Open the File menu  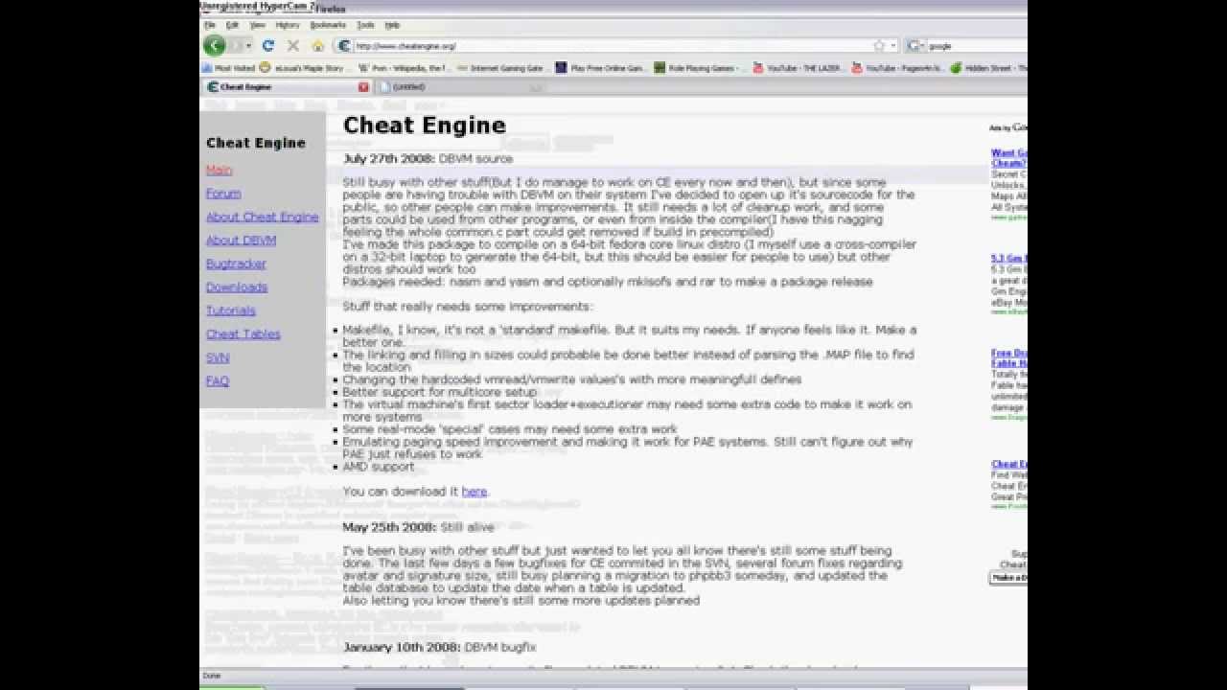point(209,25)
